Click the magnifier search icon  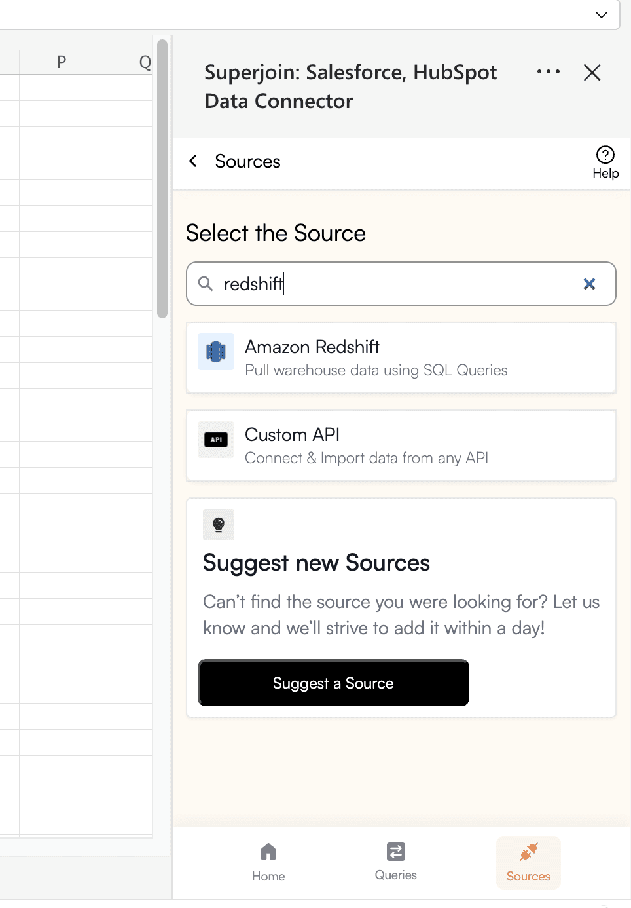coord(206,284)
